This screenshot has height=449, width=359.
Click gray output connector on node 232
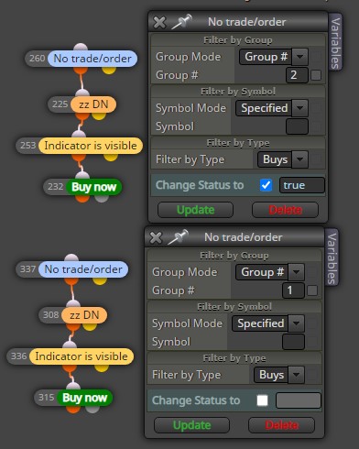[x=102, y=198]
